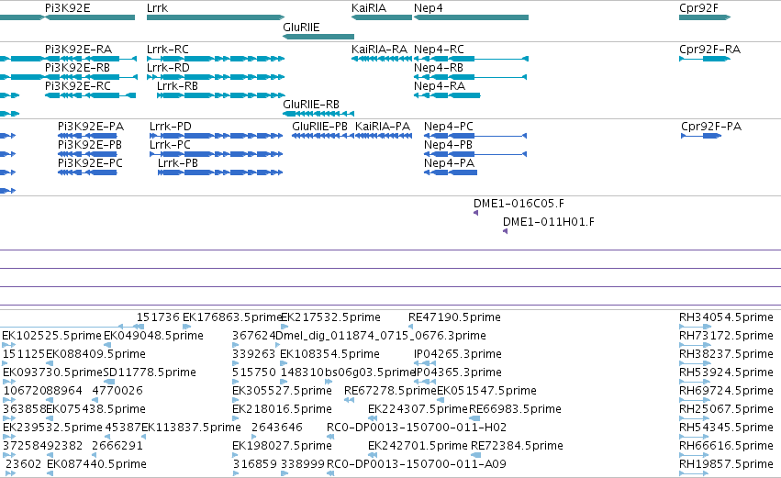Select the GluRIIE-PB protein feature
The image size is (781, 478).
(323, 136)
